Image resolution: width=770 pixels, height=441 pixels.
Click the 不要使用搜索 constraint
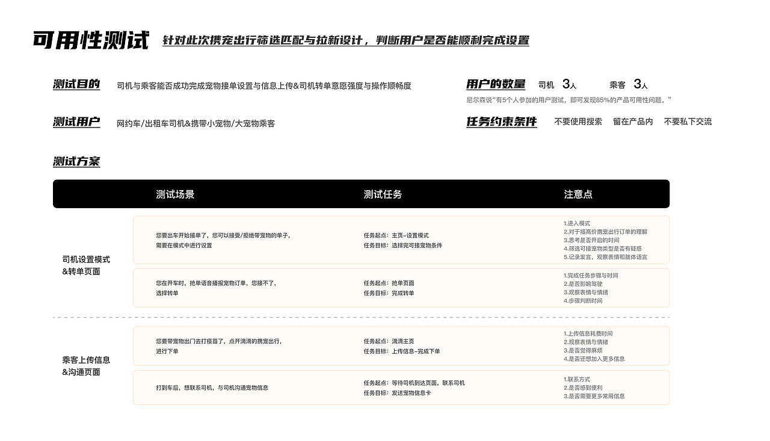click(578, 122)
